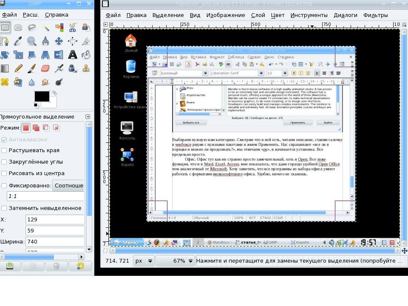Reset tool options to default values

tap(80, 266)
